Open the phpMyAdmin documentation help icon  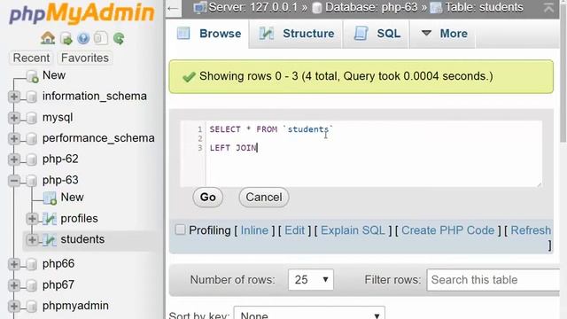click(83, 38)
